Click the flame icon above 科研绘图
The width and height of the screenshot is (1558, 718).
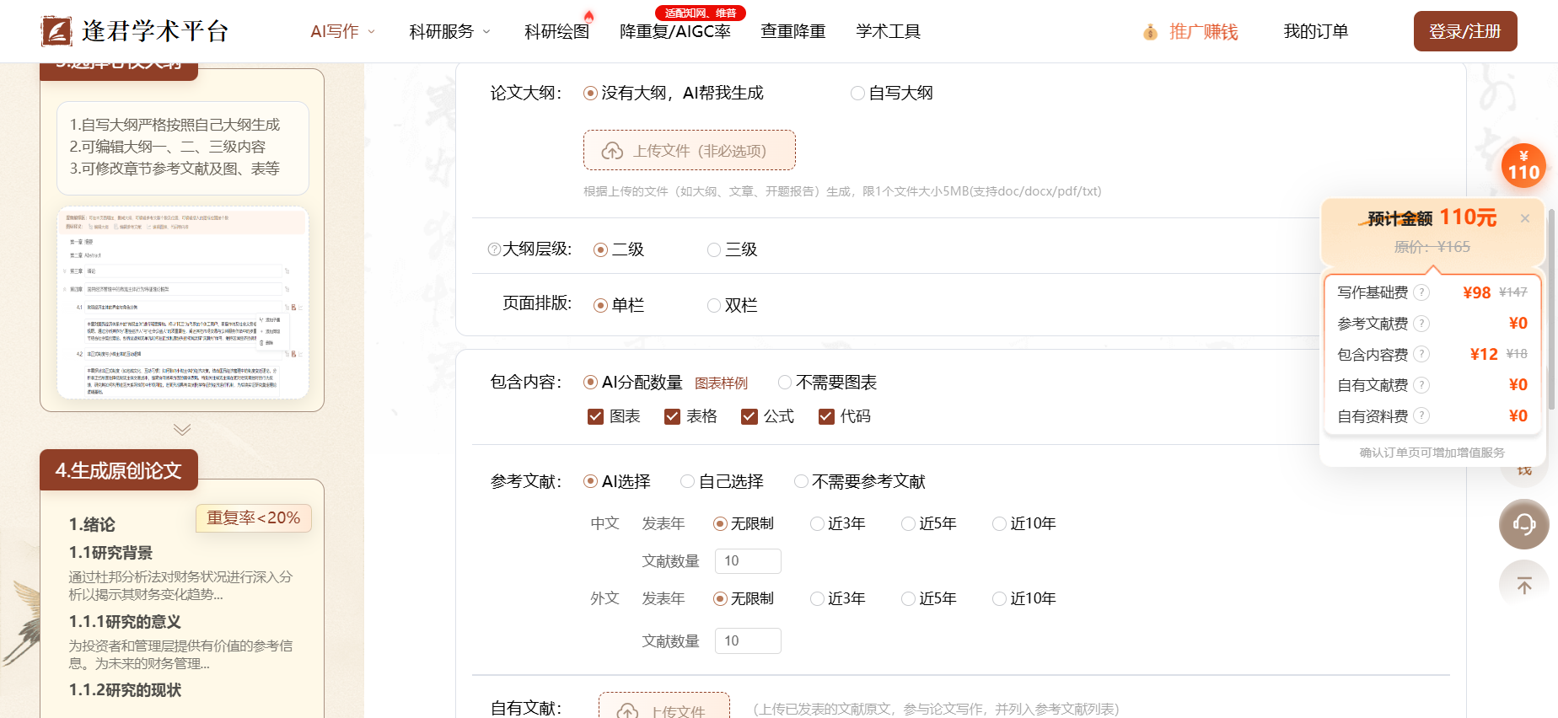[x=588, y=16]
